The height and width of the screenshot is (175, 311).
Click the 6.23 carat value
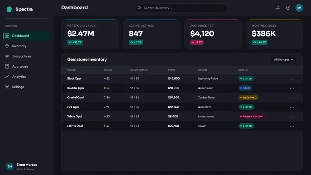107,116
